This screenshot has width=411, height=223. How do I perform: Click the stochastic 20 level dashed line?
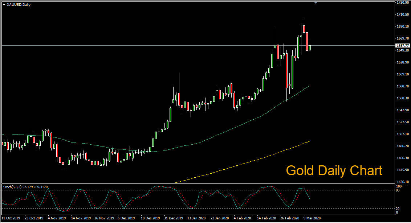(x=198, y=208)
